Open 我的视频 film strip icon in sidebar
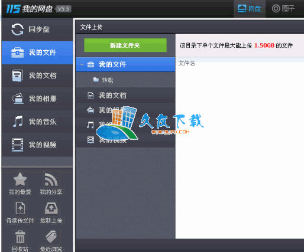The image size is (304, 252). [17, 145]
